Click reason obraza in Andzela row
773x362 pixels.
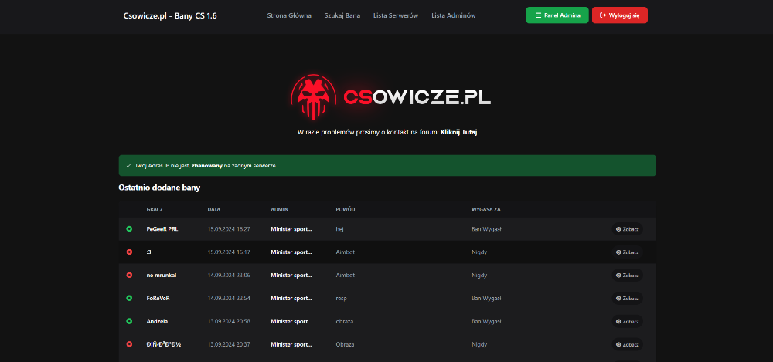pyautogui.click(x=345, y=322)
